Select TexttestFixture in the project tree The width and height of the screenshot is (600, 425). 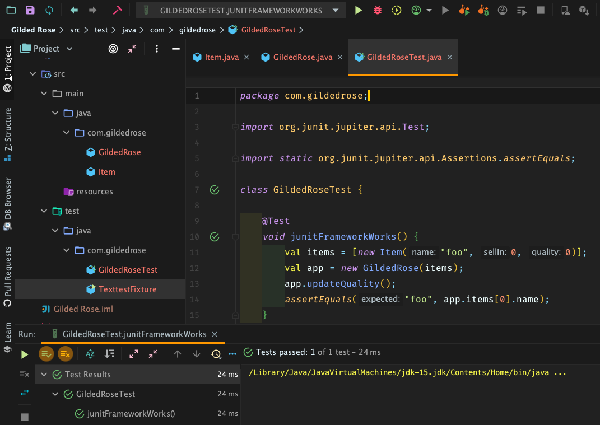point(127,289)
